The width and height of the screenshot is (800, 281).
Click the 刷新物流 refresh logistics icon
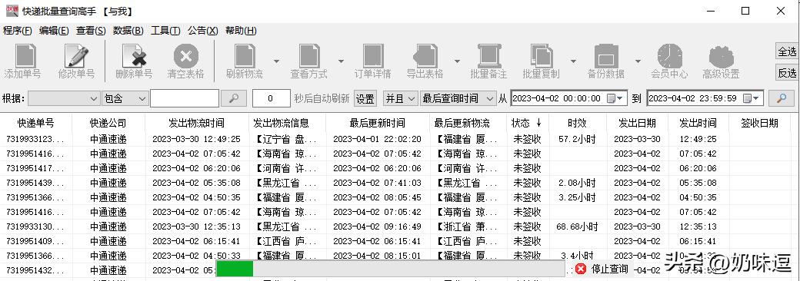(x=245, y=55)
